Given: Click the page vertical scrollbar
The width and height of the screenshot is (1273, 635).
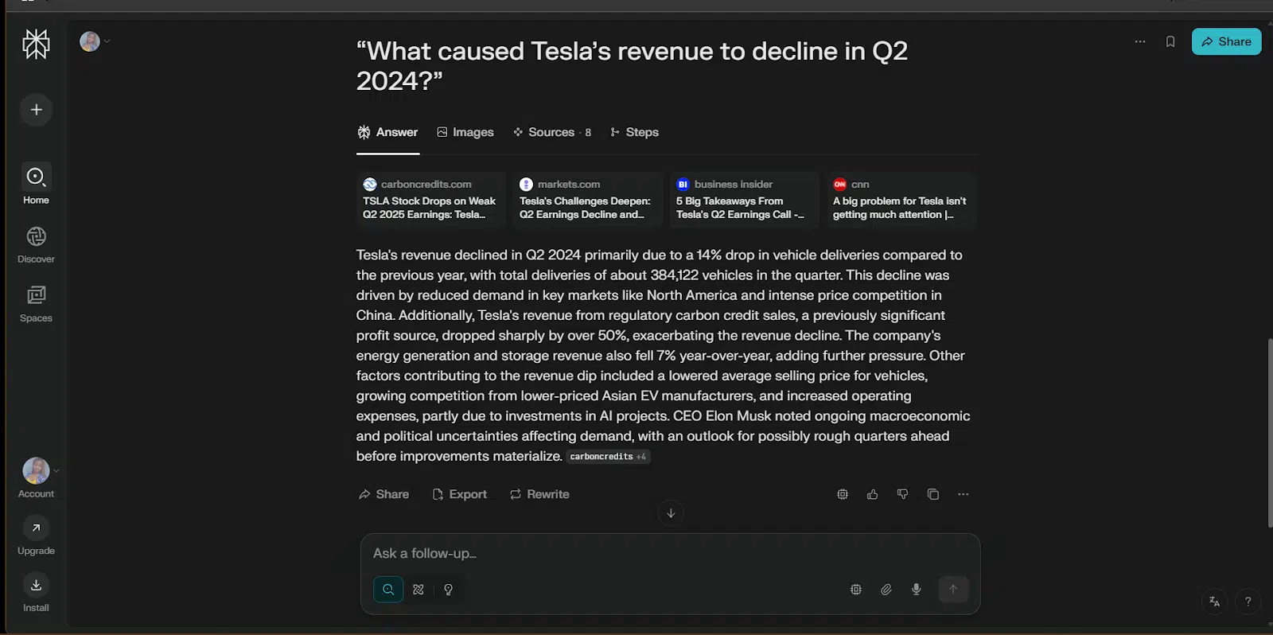Looking at the screenshot, I should (x=1270, y=433).
